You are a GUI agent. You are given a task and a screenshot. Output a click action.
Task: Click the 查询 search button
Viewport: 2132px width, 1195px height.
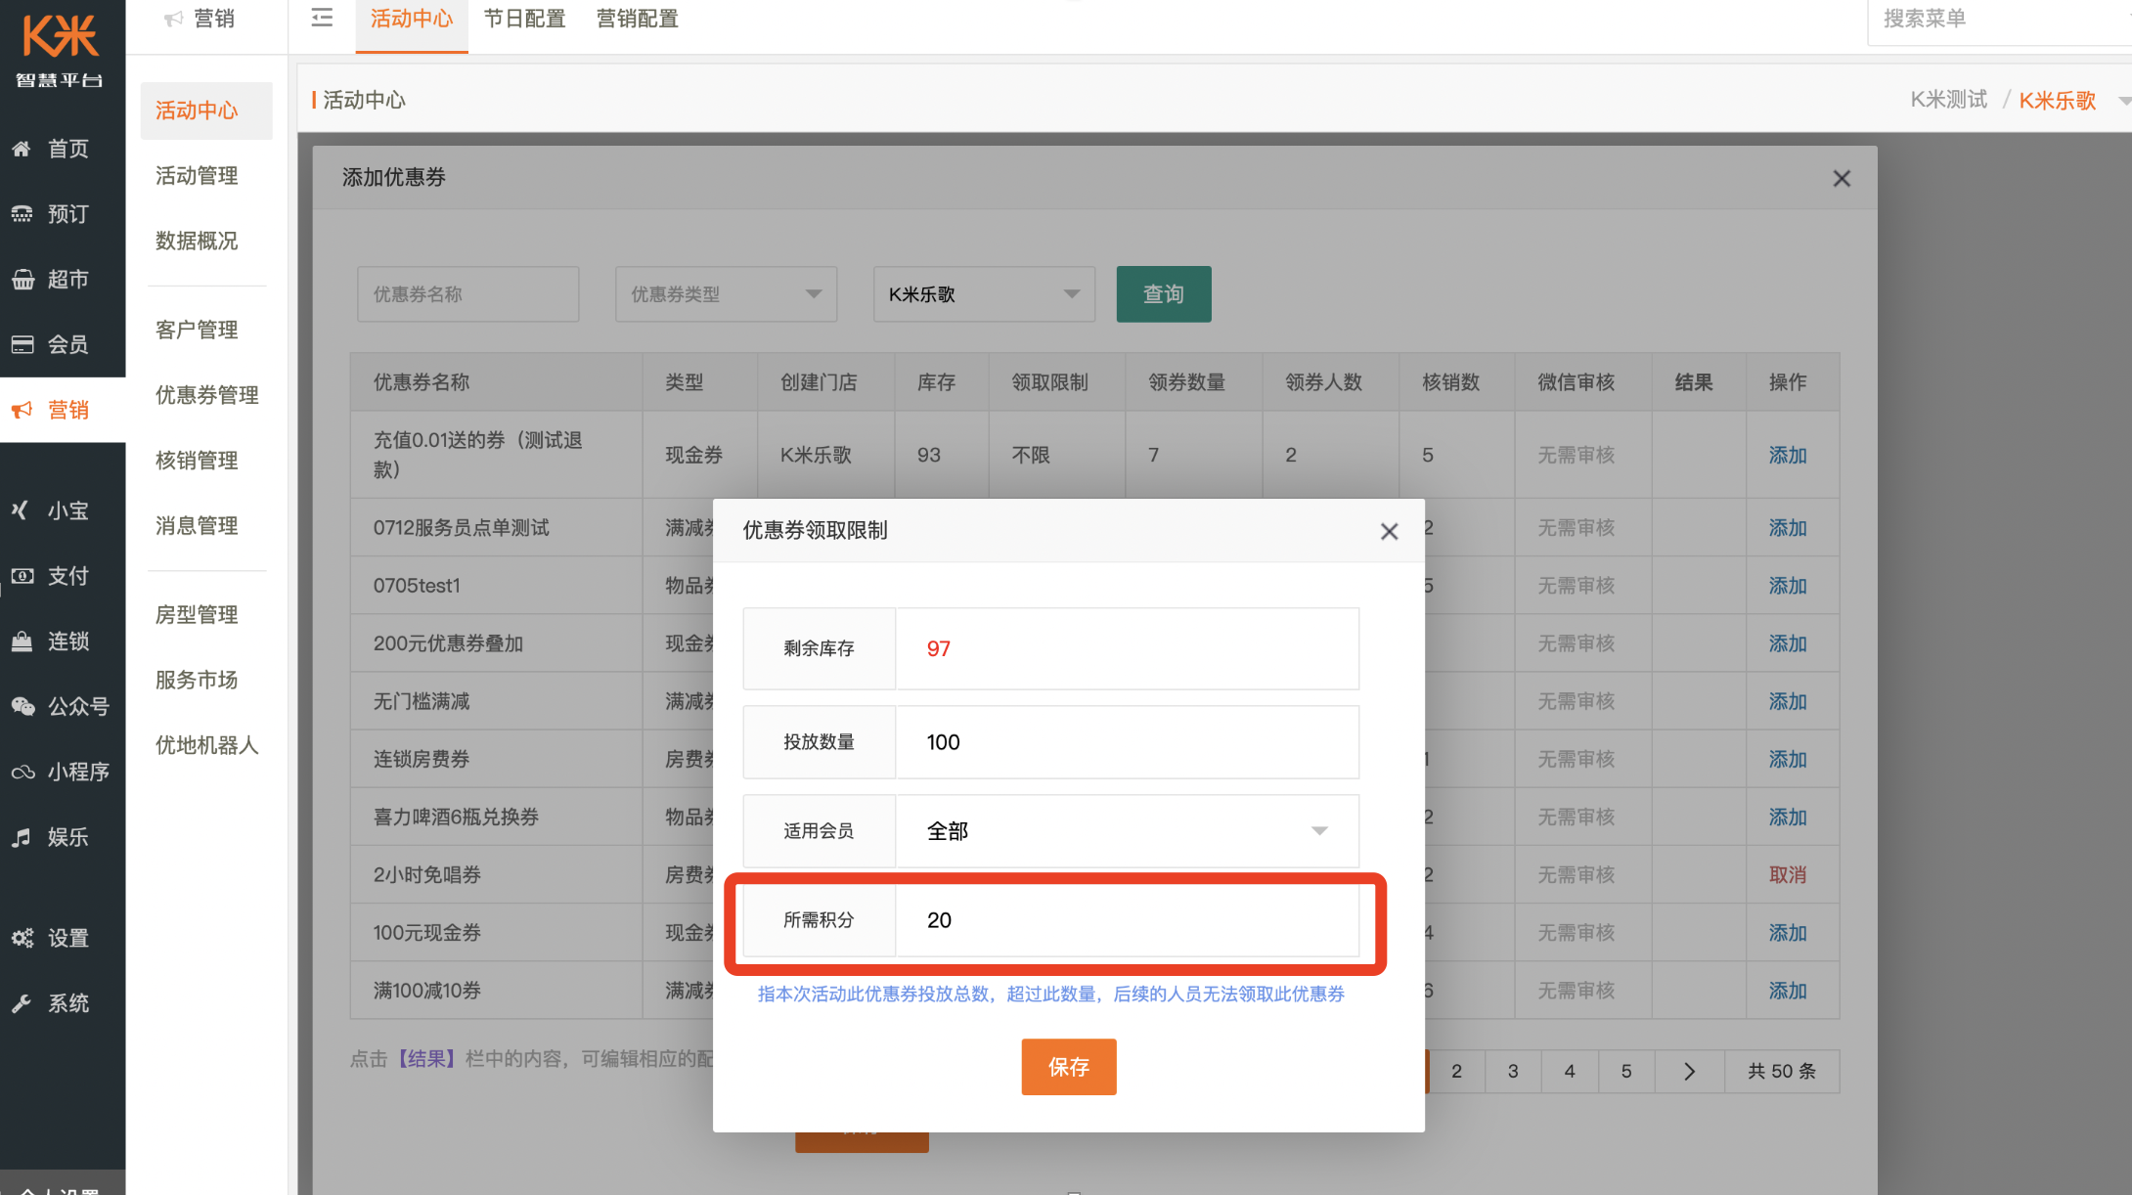click(1164, 294)
